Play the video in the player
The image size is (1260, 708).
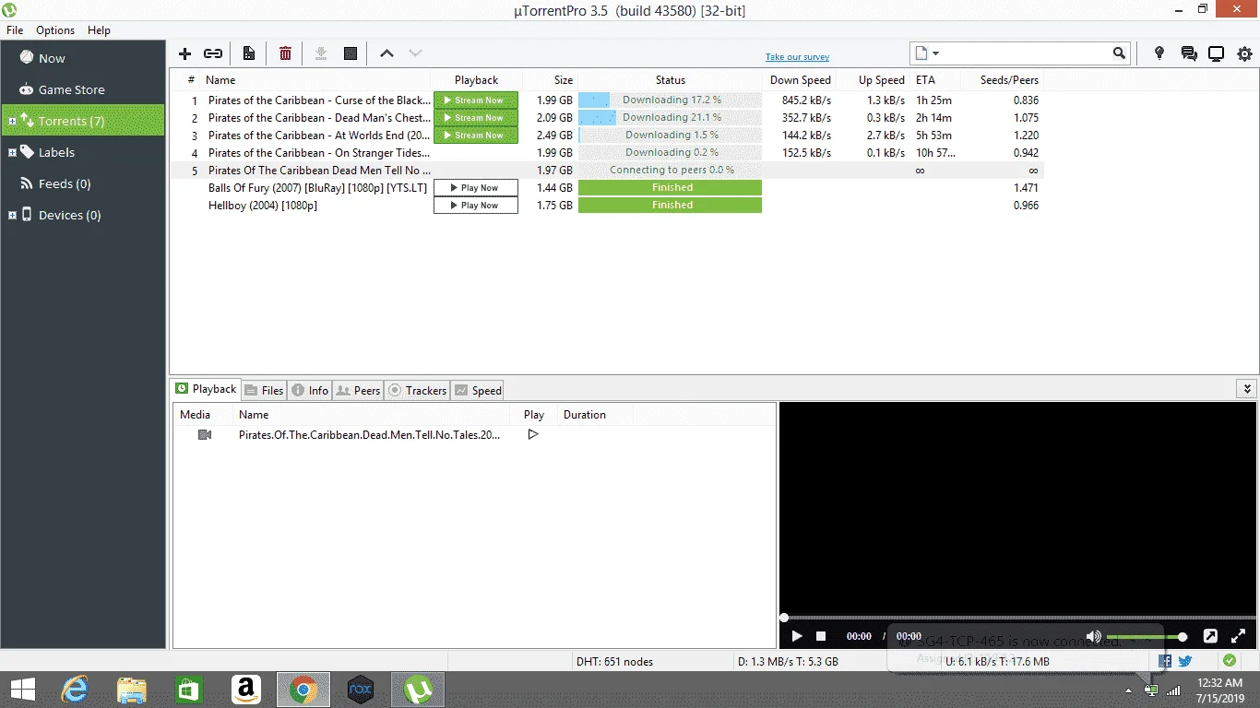point(797,636)
